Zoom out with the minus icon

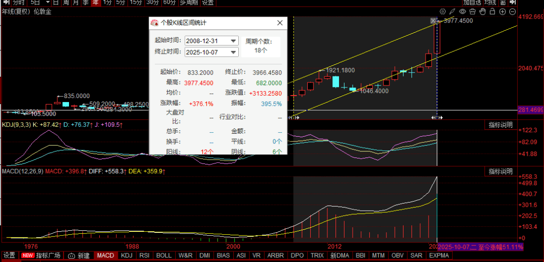click(x=512, y=12)
